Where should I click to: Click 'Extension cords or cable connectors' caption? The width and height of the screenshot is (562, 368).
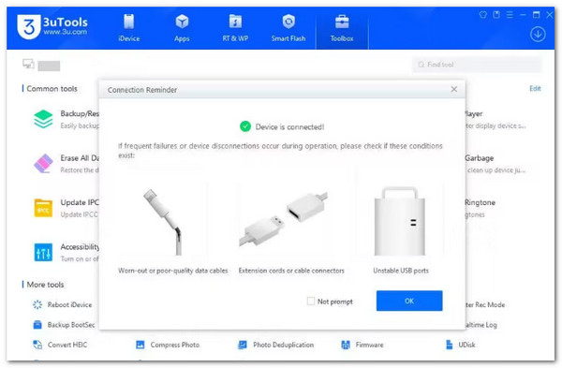point(291,271)
